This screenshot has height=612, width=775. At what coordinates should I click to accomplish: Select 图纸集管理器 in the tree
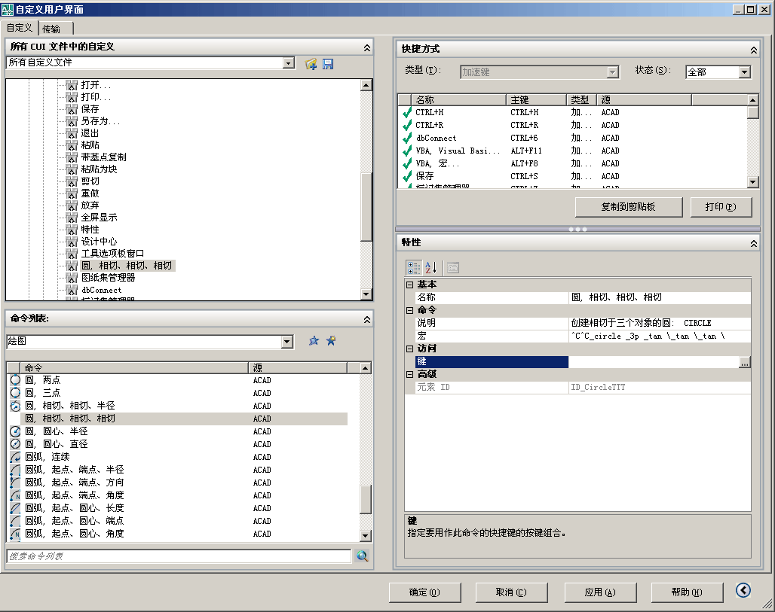[109, 278]
